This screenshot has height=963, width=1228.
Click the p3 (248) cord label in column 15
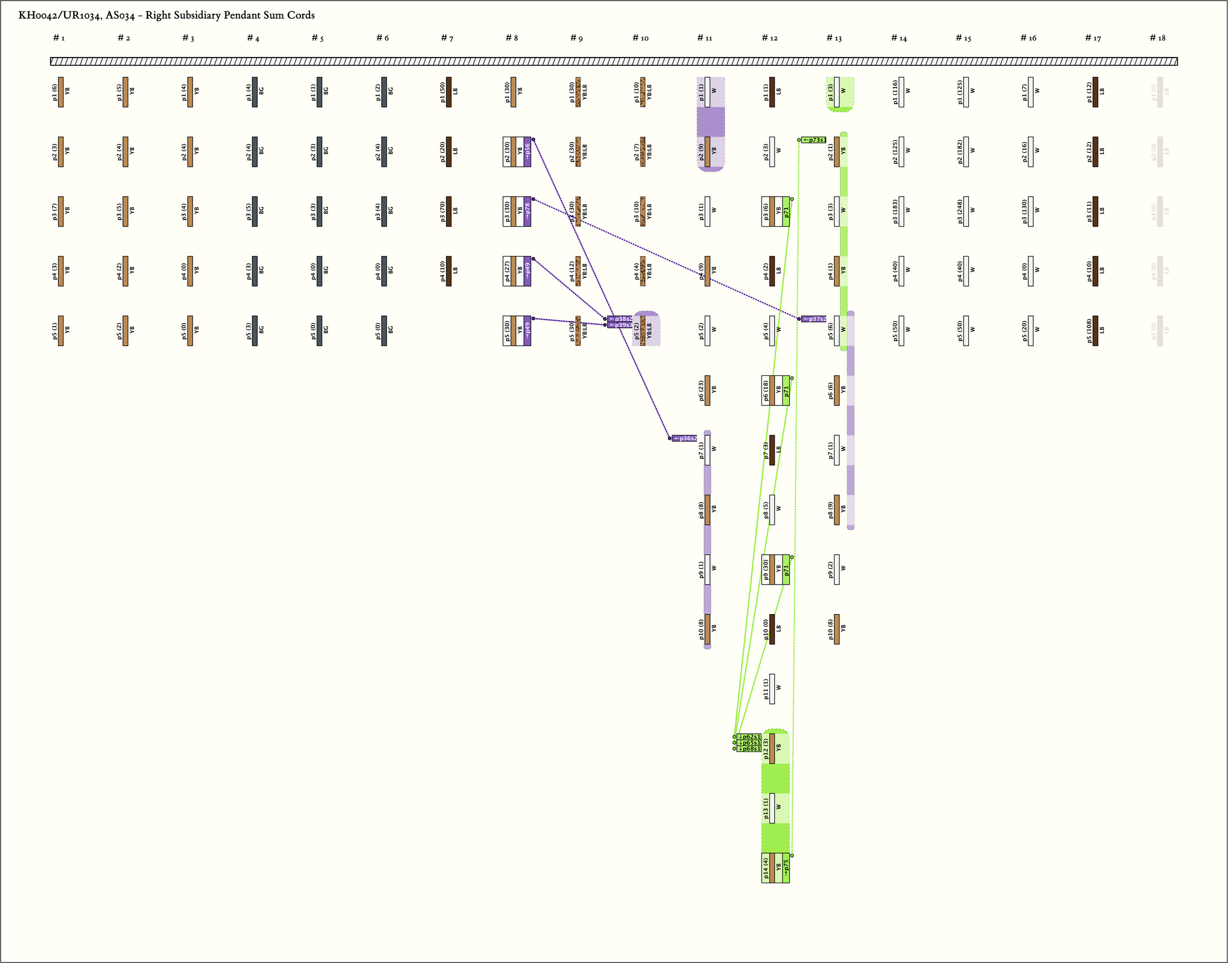(961, 211)
